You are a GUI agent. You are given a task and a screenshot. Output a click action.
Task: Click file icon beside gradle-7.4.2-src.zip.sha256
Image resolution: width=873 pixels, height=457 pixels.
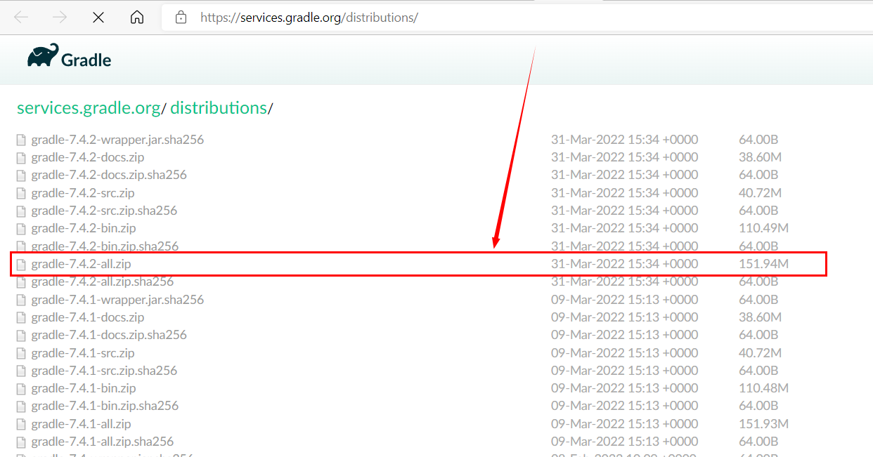click(x=20, y=211)
